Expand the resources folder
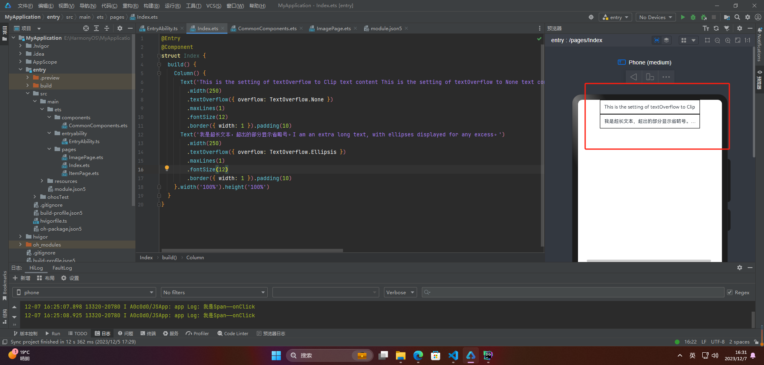Screen dimensions: 764x365 pos(42,181)
